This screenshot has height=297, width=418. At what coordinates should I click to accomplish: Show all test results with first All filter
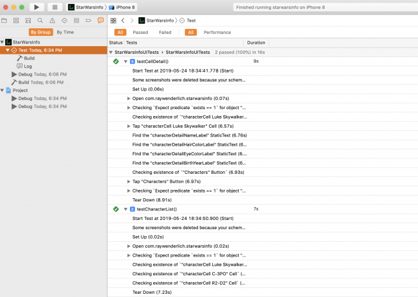click(120, 33)
